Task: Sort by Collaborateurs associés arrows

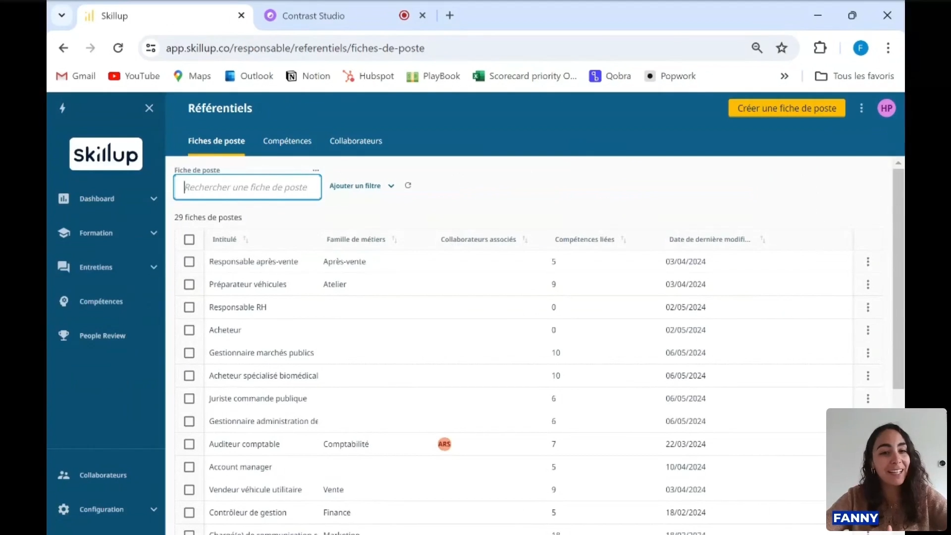Action: point(525,240)
